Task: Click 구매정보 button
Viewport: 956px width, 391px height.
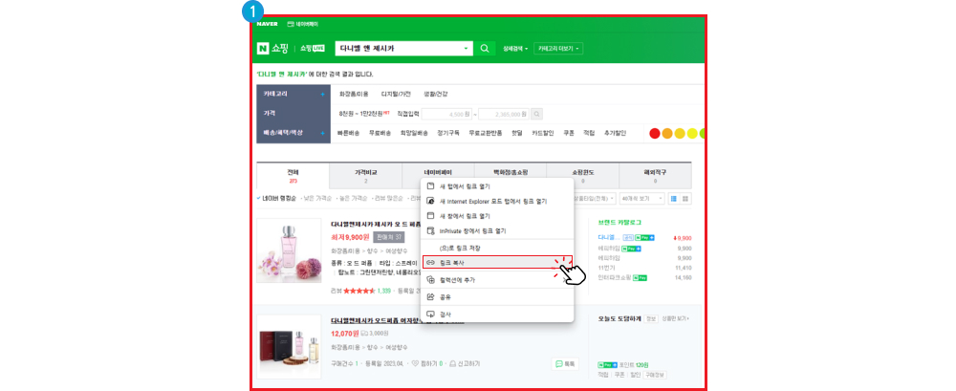Action: point(656,375)
